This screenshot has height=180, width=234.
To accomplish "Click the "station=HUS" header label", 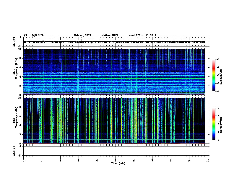I will coord(110,35).
